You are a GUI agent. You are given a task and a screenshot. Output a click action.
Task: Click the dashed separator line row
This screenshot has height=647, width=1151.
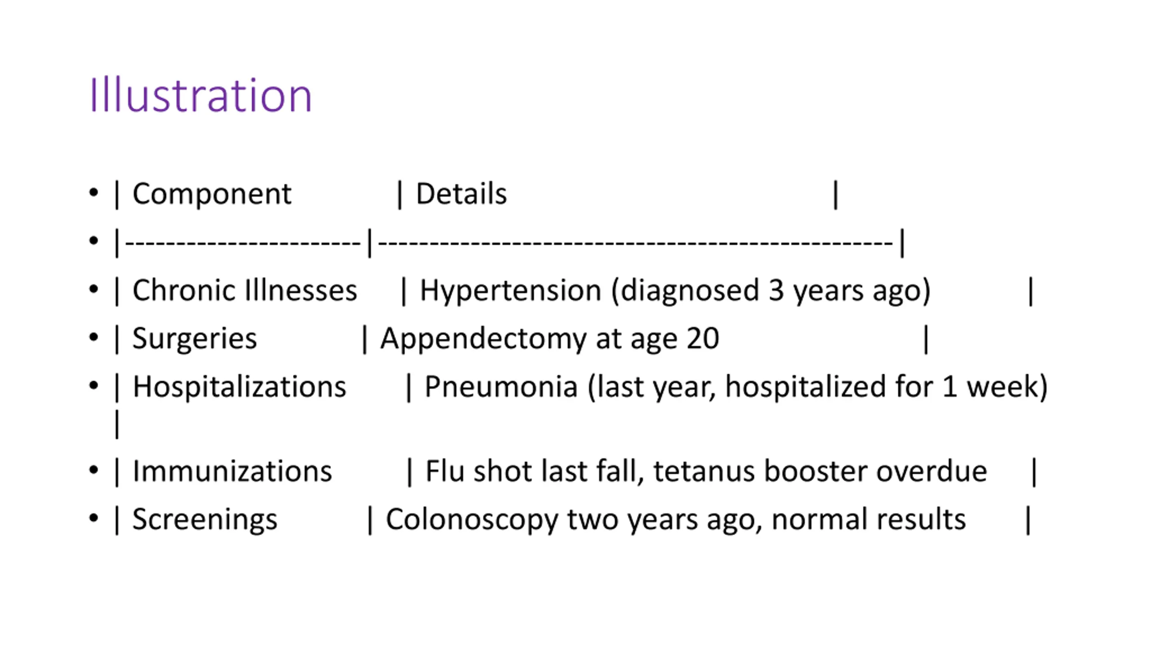coord(510,243)
